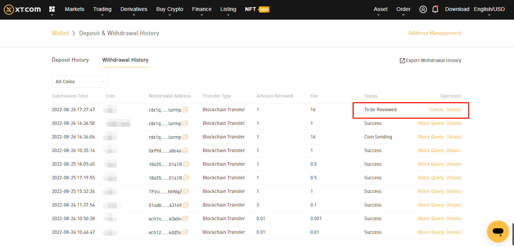
Task: Expand the All Coins dropdown
Action: coord(80,82)
